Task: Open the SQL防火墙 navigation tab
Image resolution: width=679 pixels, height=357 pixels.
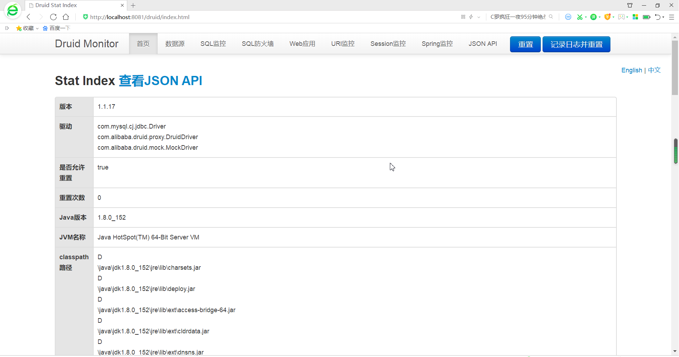Action: [x=258, y=44]
